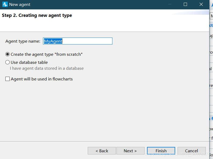The image size is (213, 159).
Task: Click the highlighted MyAgent text
Action: click(53, 41)
